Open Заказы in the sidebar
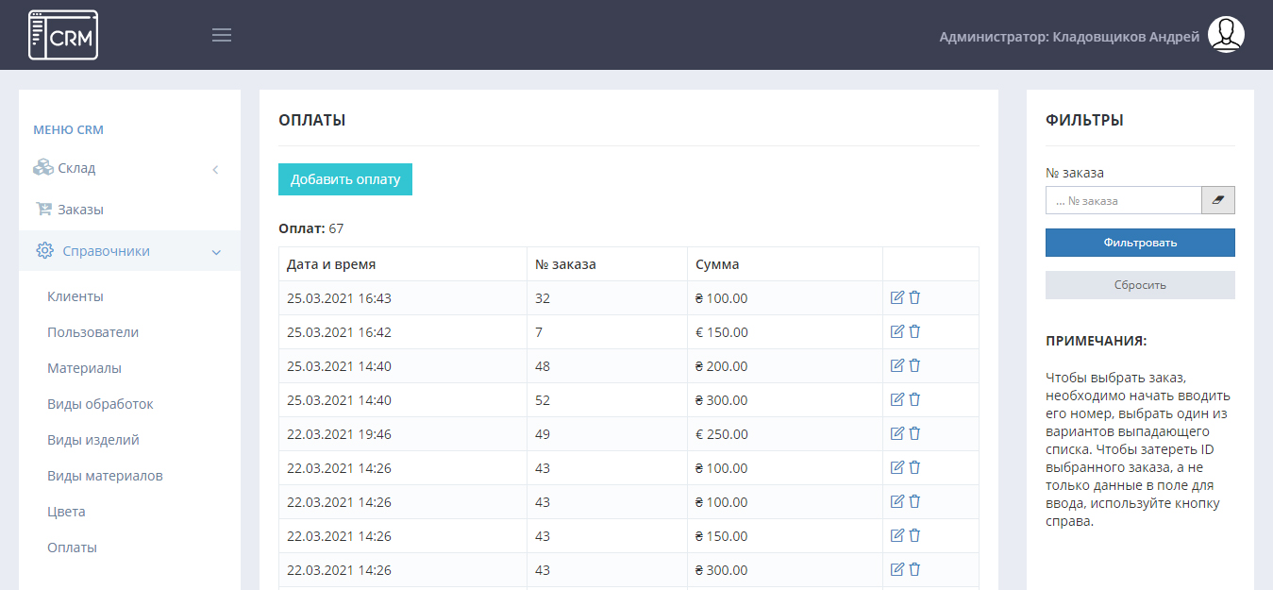Image resolution: width=1273 pixels, height=590 pixels. point(80,210)
